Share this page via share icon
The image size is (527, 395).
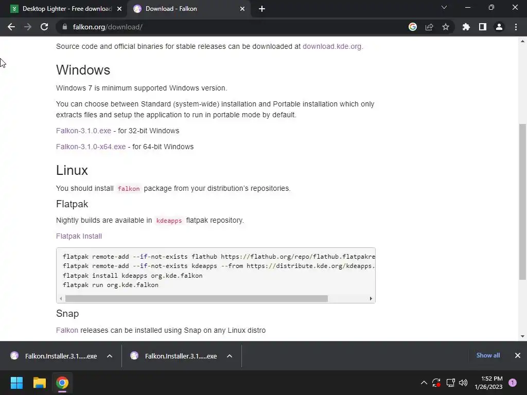[x=429, y=27]
